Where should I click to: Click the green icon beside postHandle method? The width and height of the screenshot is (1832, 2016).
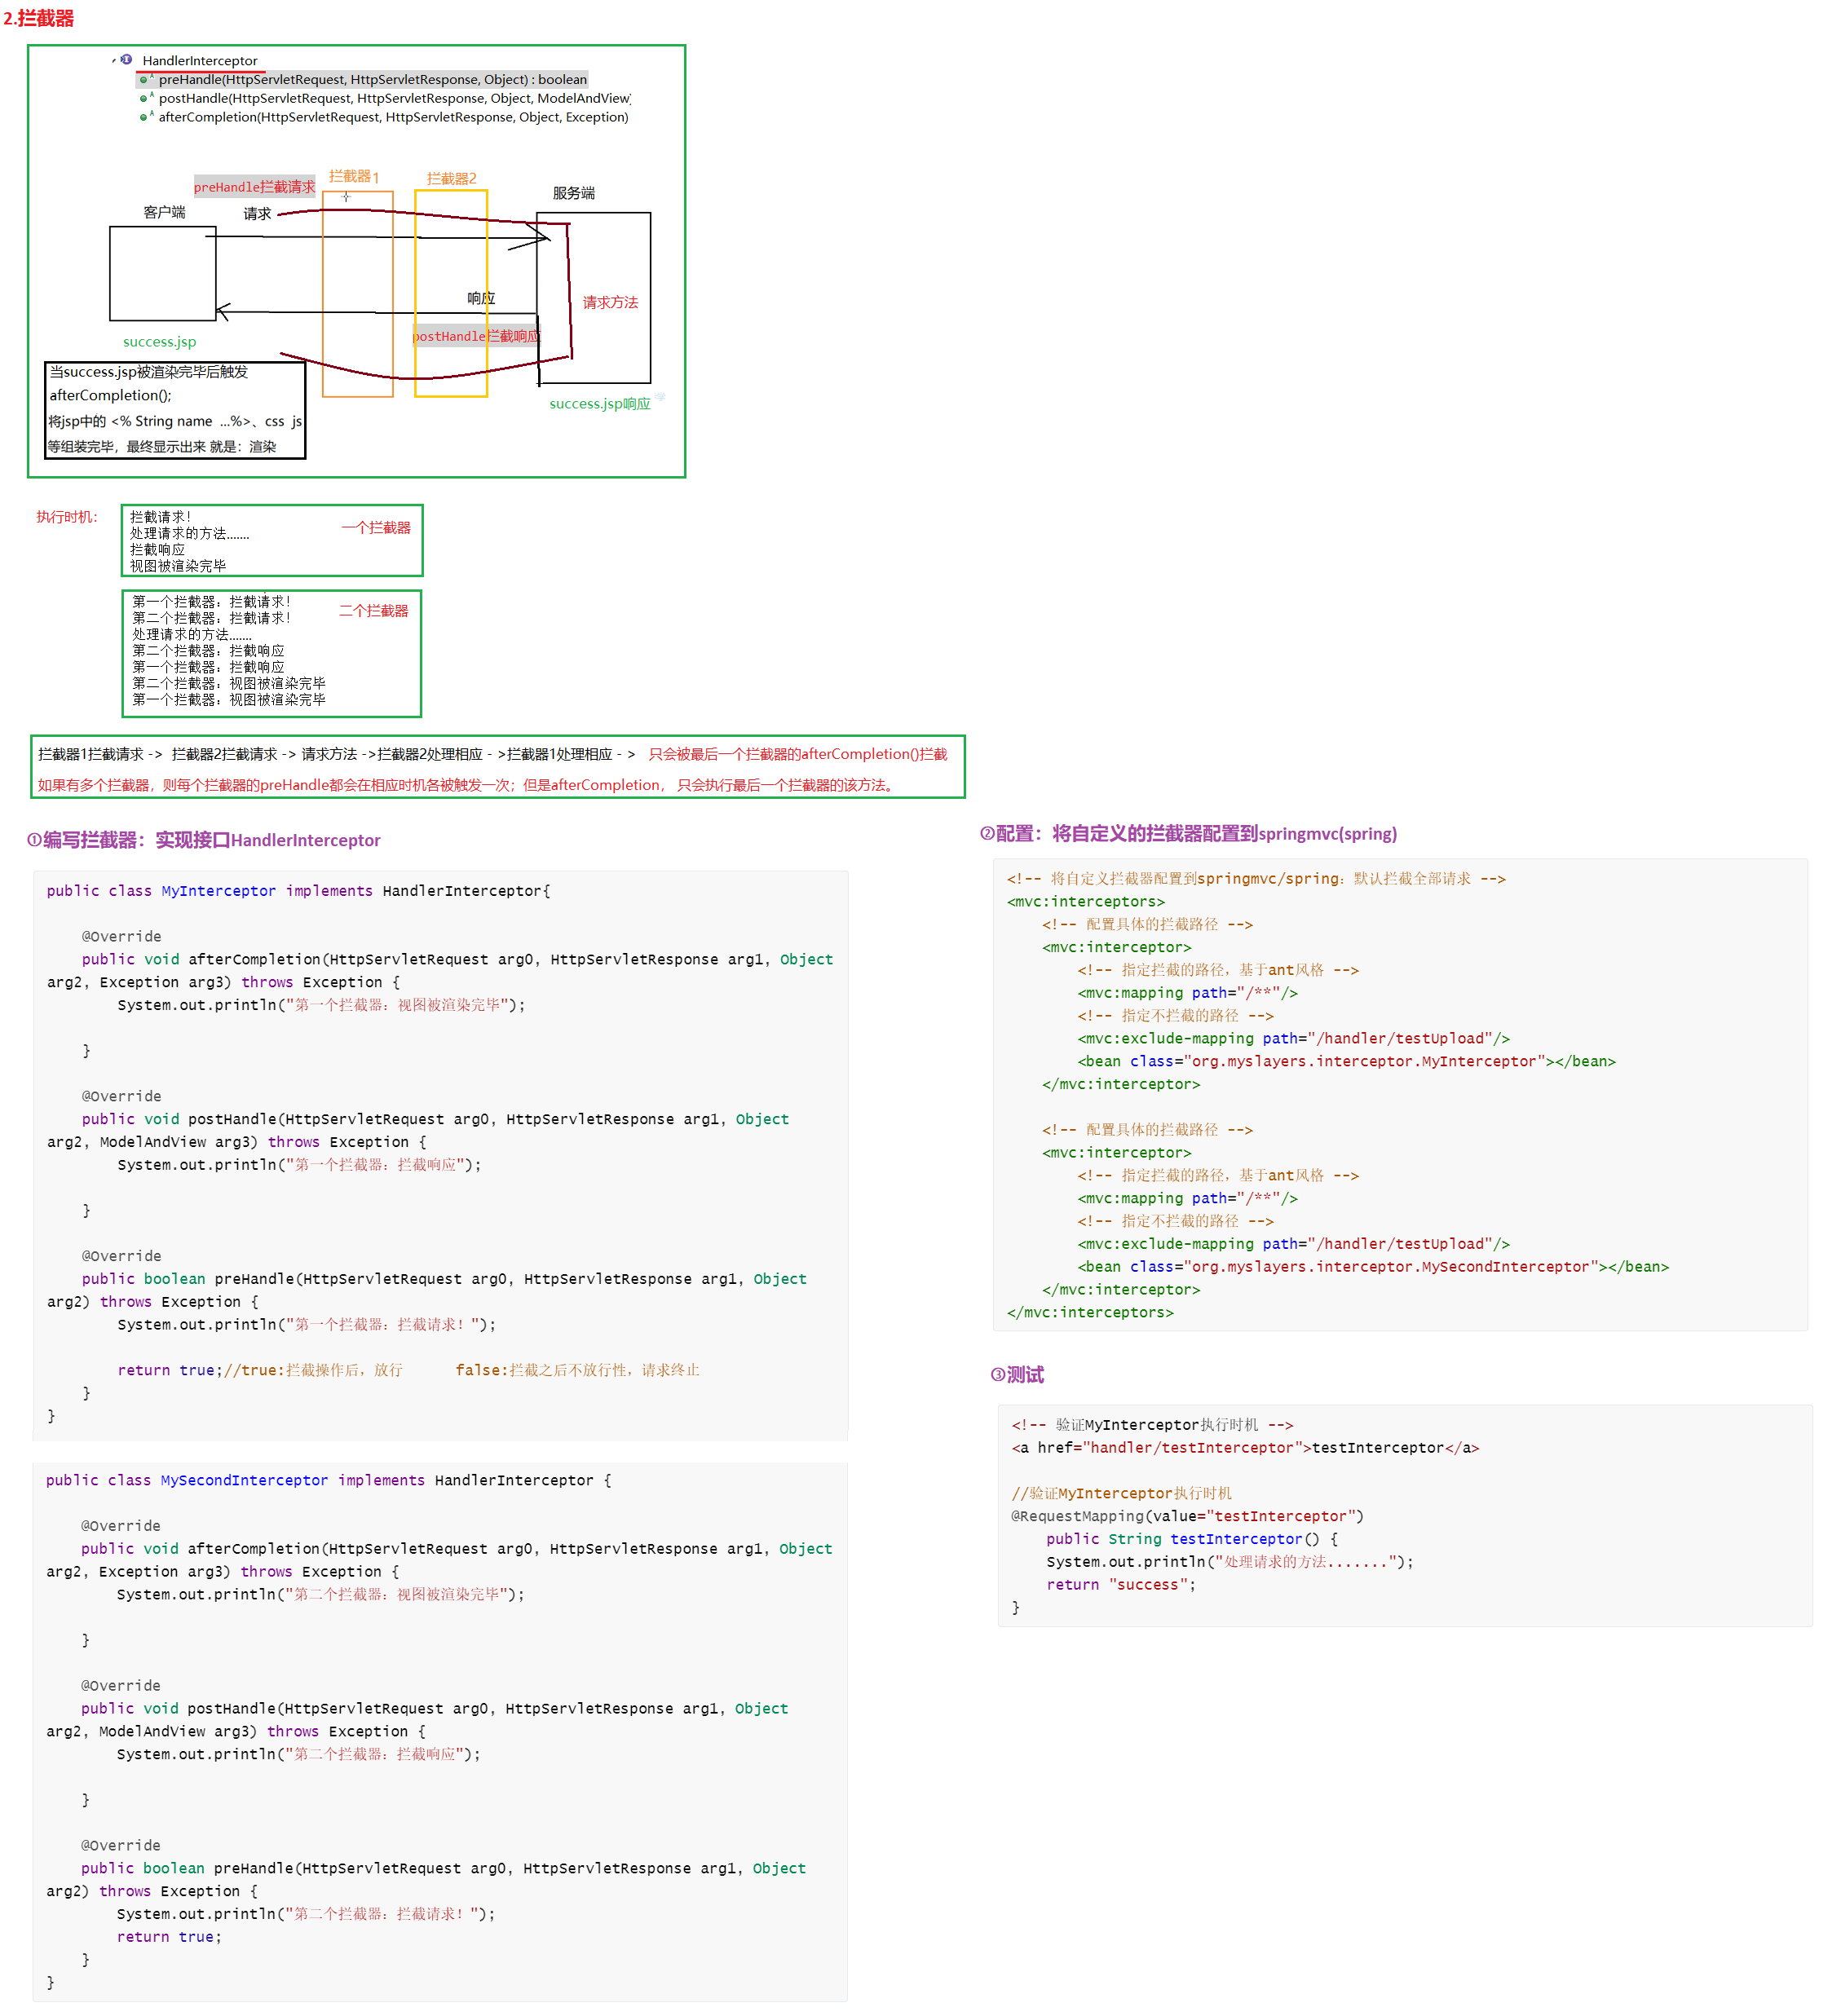coord(144,98)
